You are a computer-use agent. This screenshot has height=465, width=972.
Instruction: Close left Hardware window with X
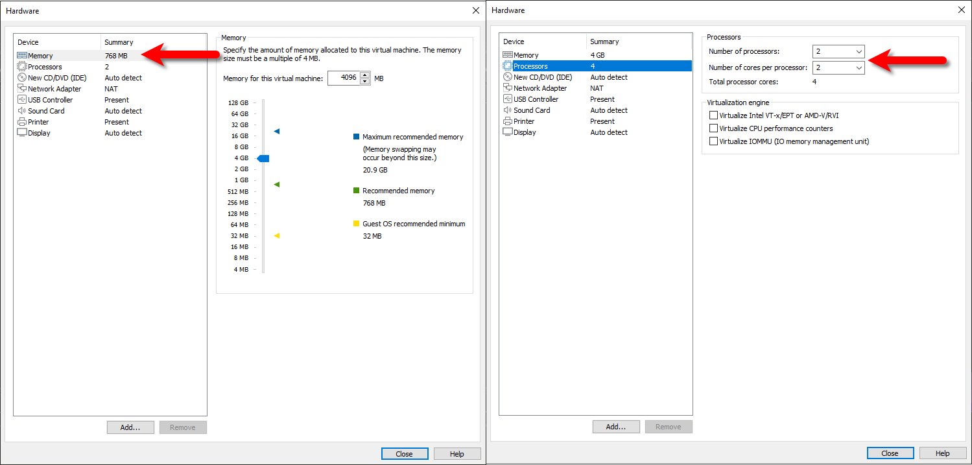tap(476, 10)
